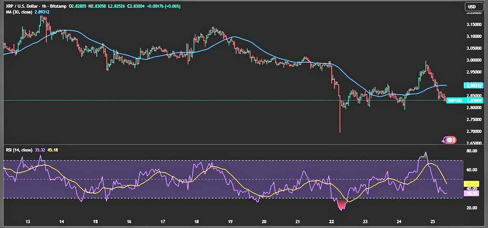Click the date 18 on the time axis

coord(196,222)
